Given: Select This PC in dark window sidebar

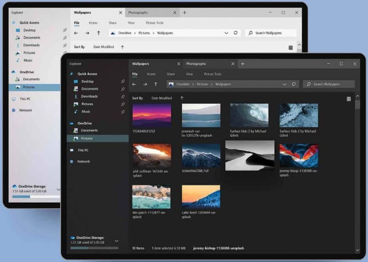Looking at the screenshot, I should pos(83,150).
